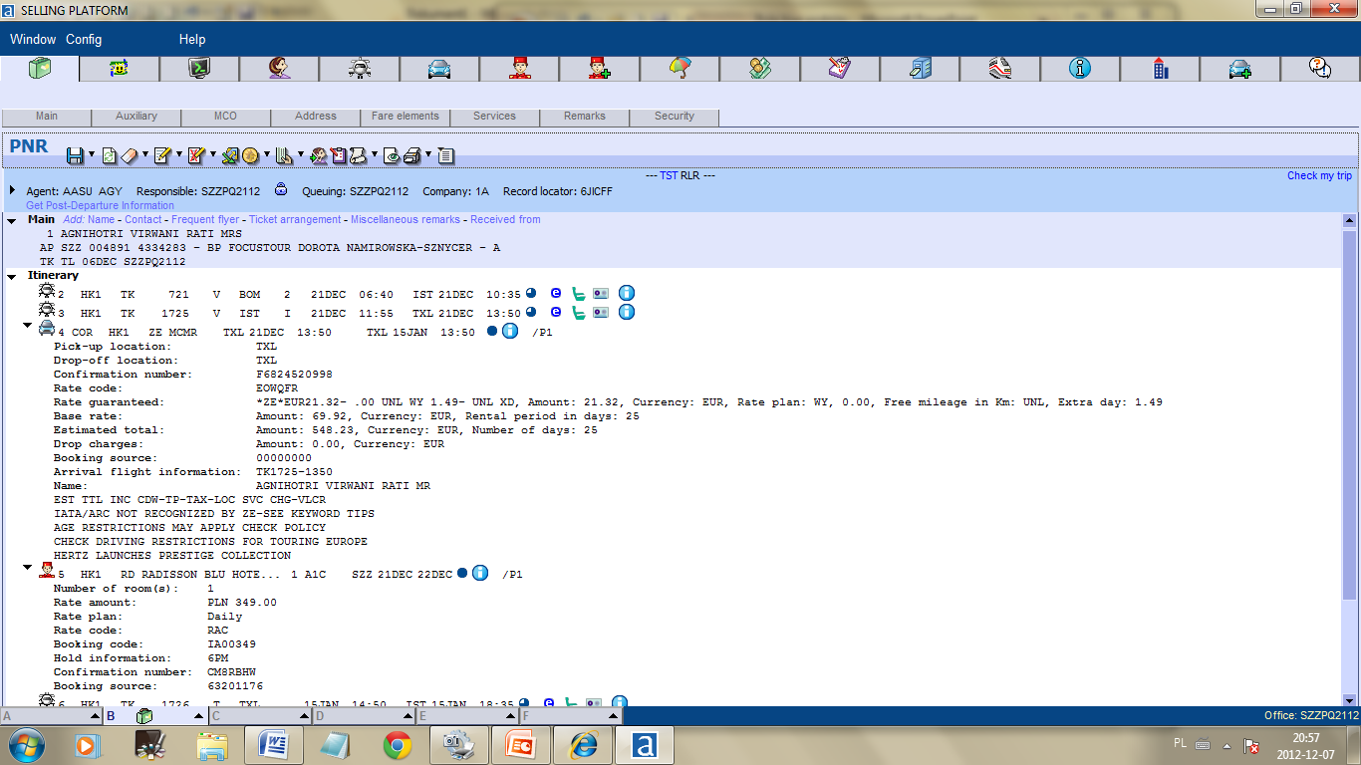Open dropdown arrow next to Save icon
Image resolution: width=1361 pixels, height=765 pixels.
coord(92,154)
